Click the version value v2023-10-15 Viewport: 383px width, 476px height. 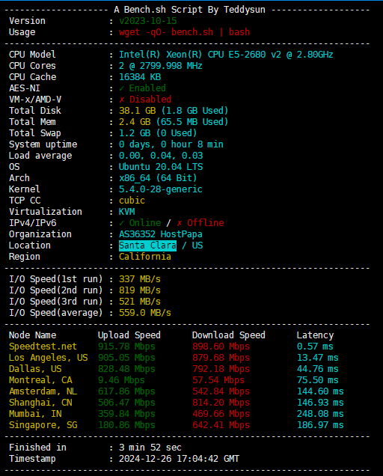pyautogui.click(x=148, y=21)
